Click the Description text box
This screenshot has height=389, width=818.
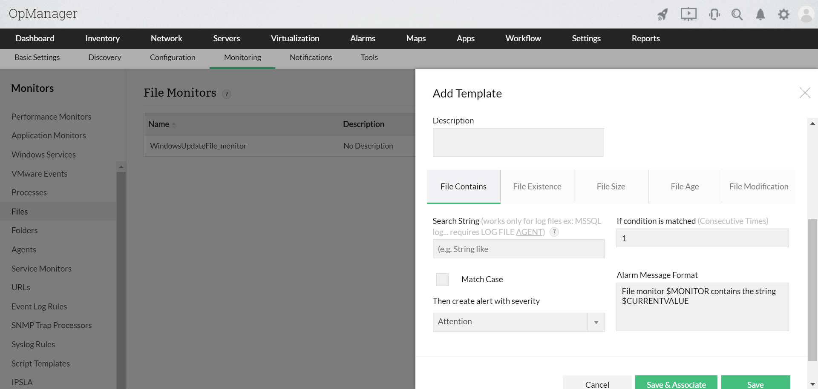pyautogui.click(x=518, y=142)
